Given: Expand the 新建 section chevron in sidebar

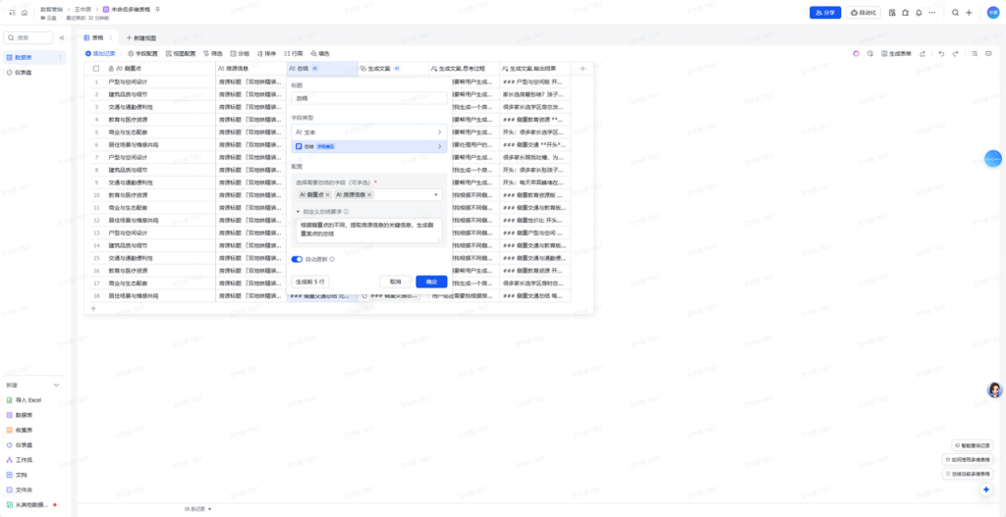Looking at the screenshot, I should coord(56,385).
